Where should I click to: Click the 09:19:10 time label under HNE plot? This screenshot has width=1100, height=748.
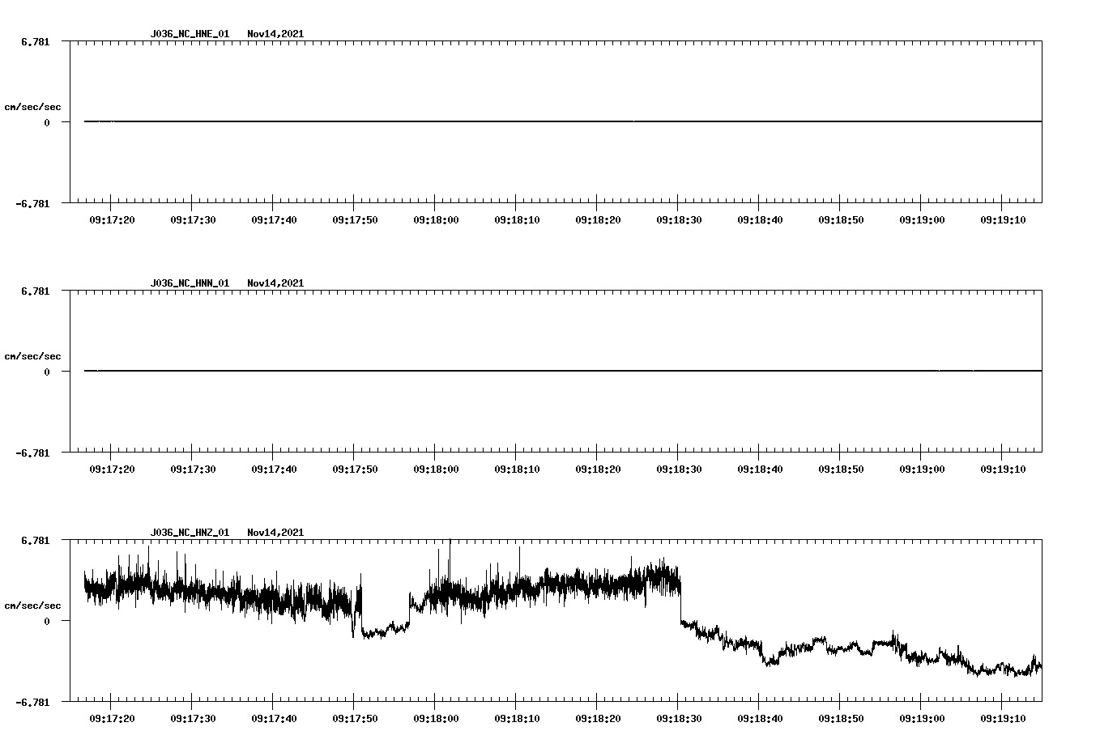pos(1003,220)
